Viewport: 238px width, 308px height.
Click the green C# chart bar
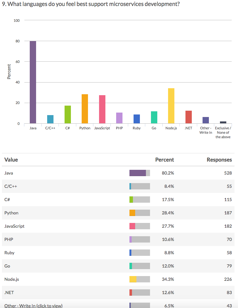(67, 114)
